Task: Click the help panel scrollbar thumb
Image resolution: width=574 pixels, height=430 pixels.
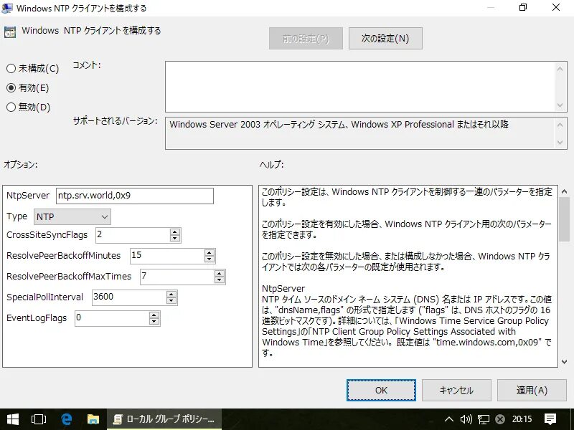Action: coord(564,219)
